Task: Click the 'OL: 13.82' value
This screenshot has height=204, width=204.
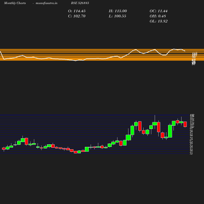Action: pos(159,21)
